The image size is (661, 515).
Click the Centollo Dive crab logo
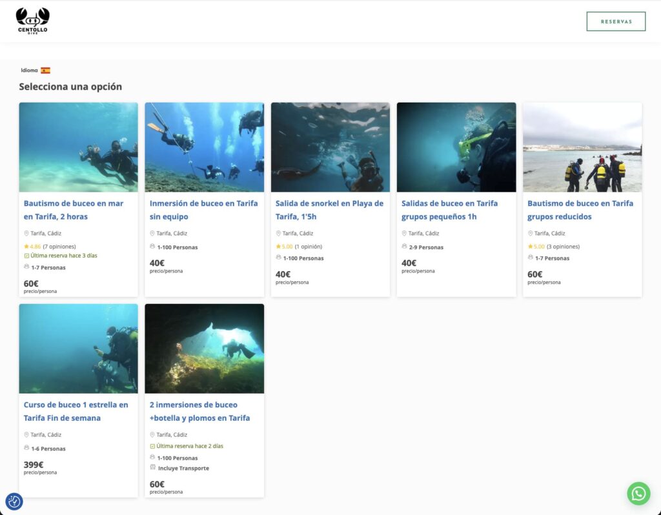coord(32,21)
